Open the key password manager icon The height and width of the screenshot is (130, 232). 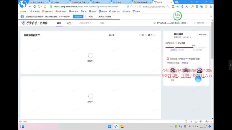(192, 7)
